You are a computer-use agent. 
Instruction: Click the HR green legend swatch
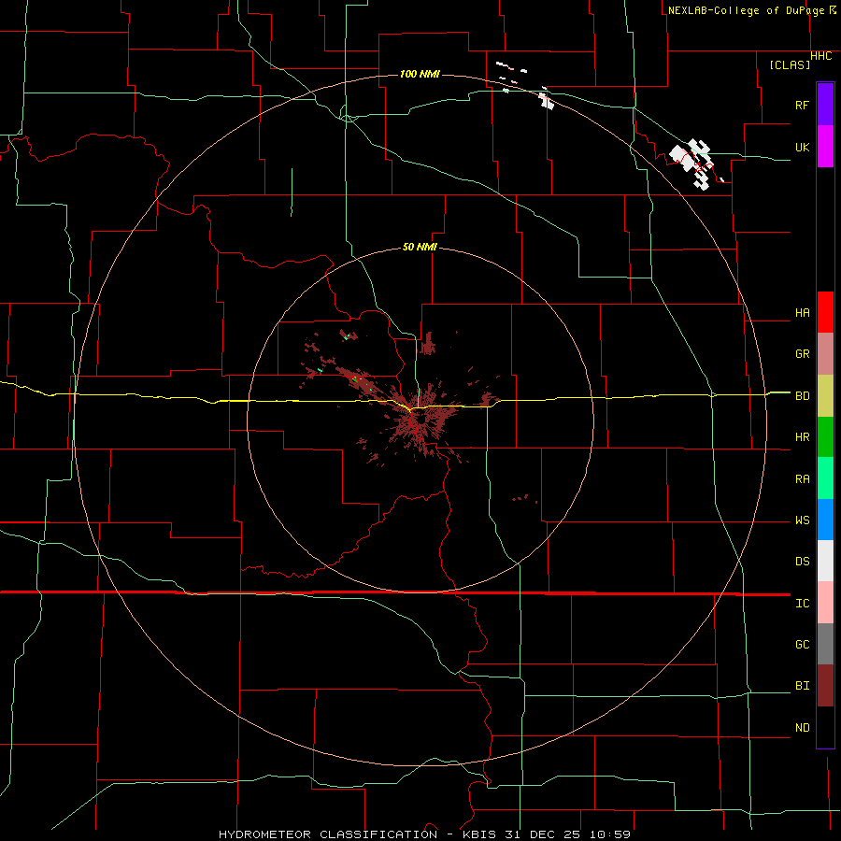[x=825, y=437]
